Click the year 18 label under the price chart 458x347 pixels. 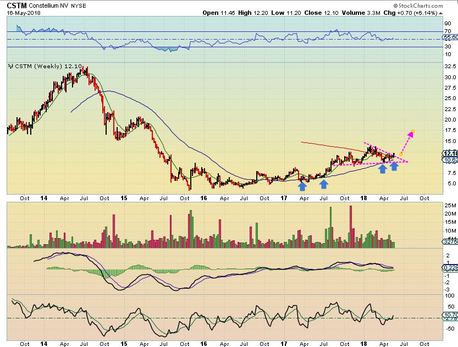click(x=363, y=198)
